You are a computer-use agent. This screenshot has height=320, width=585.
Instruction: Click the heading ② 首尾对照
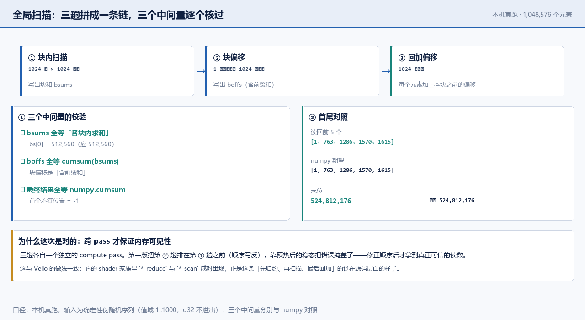click(328, 117)
